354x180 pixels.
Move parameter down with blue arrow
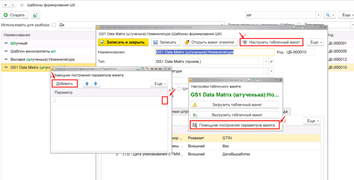tap(96, 83)
